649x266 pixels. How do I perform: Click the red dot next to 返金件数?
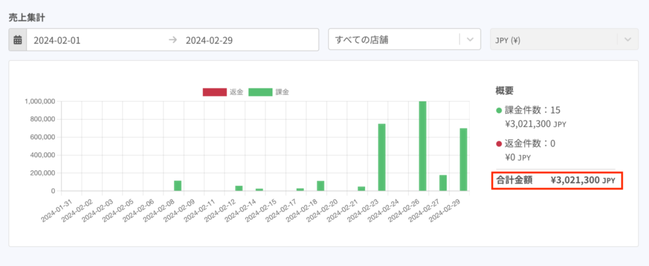click(499, 144)
